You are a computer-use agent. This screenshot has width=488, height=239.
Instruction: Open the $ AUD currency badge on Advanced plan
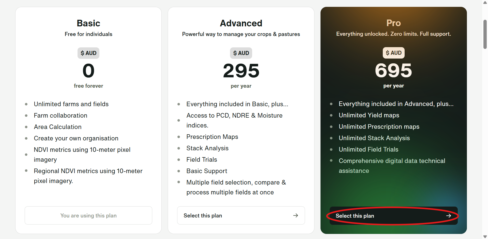[241, 53]
